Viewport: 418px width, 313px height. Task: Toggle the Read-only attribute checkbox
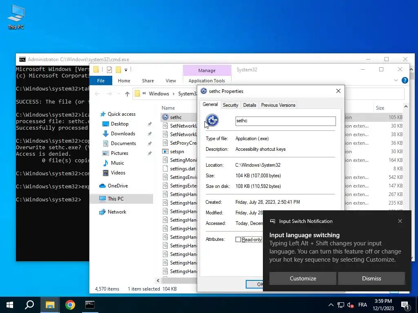coord(238,240)
